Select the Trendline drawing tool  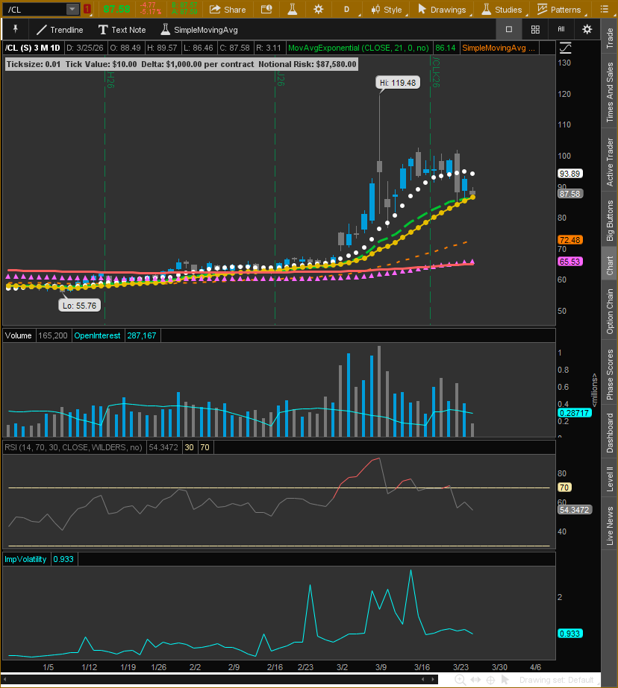(x=58, y=30)
